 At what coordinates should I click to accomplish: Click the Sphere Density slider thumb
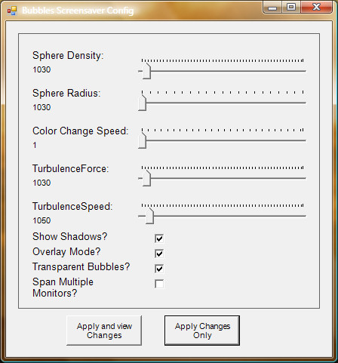pyautogui.click(x=146, y=71)
